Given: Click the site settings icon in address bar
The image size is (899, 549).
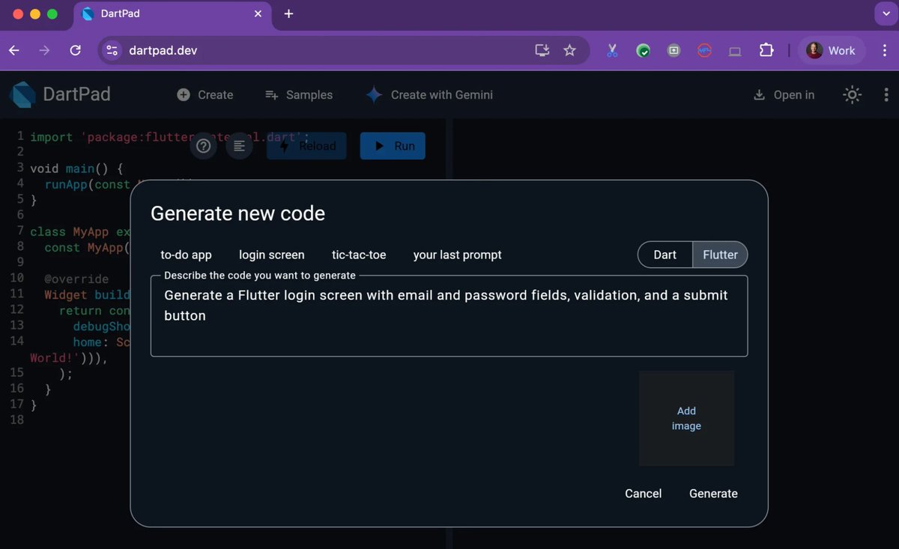Looking at the screenshot, I should (112, 50).
